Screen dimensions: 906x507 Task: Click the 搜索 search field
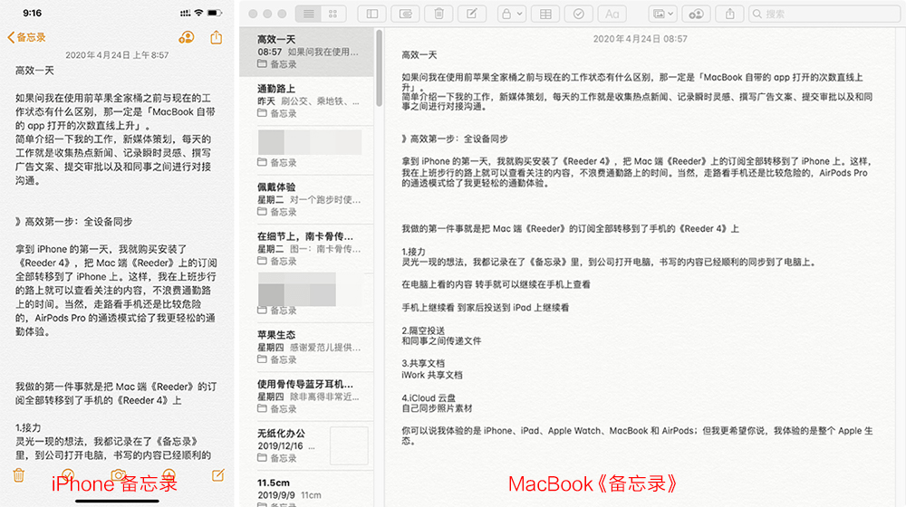[x=824, y=14]
